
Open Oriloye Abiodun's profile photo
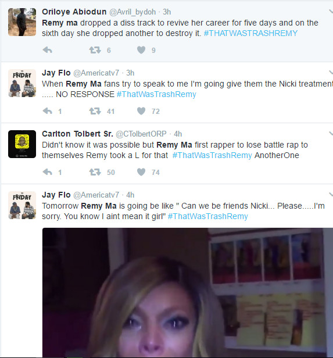(x=22, y=22)
